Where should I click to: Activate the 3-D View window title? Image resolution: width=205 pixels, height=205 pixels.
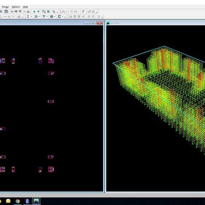coord(115,23)
